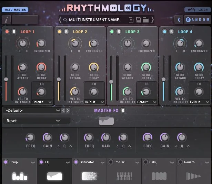Image resolution: width=212 pixels, height=184 pixels.
Task: Enable the Reverb power toggle
Action: click(x=180, y=162)
